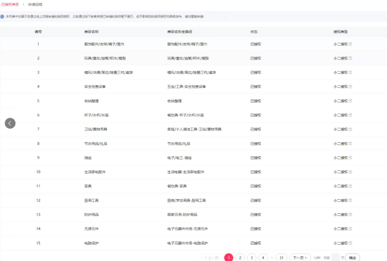Click the help icon in row 15
Image resolution: width=387 pixels, height=261 pixels.
point(350,243)
